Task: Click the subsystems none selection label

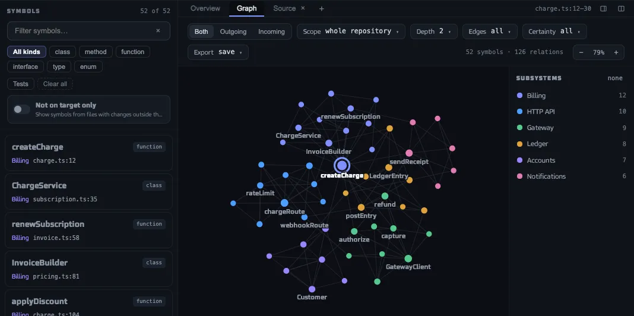Action: [615, 78]
